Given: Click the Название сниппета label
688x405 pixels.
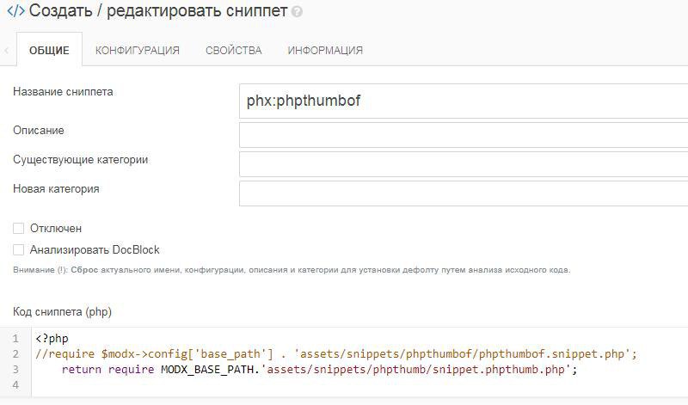Looking at the screenshot, I should tap(63, 91).
